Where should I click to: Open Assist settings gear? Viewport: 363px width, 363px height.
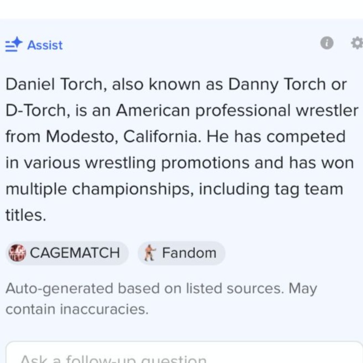pyautogui.click(x=357, y=43)
